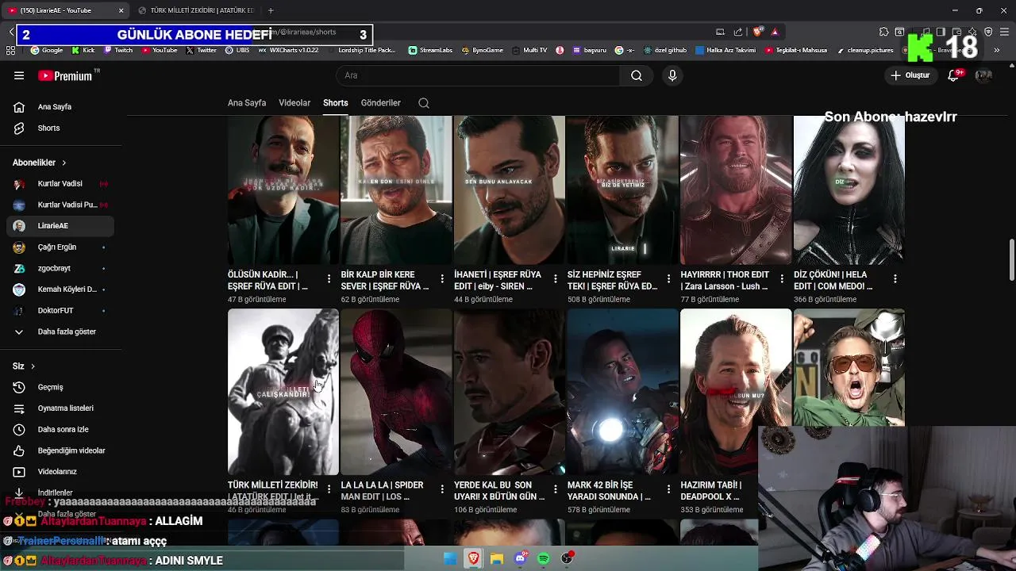Open the Spider-Man edit short thumbnail
This screenshot has height=571, width=1016.
pyautogui.click(x=396, y=392)
